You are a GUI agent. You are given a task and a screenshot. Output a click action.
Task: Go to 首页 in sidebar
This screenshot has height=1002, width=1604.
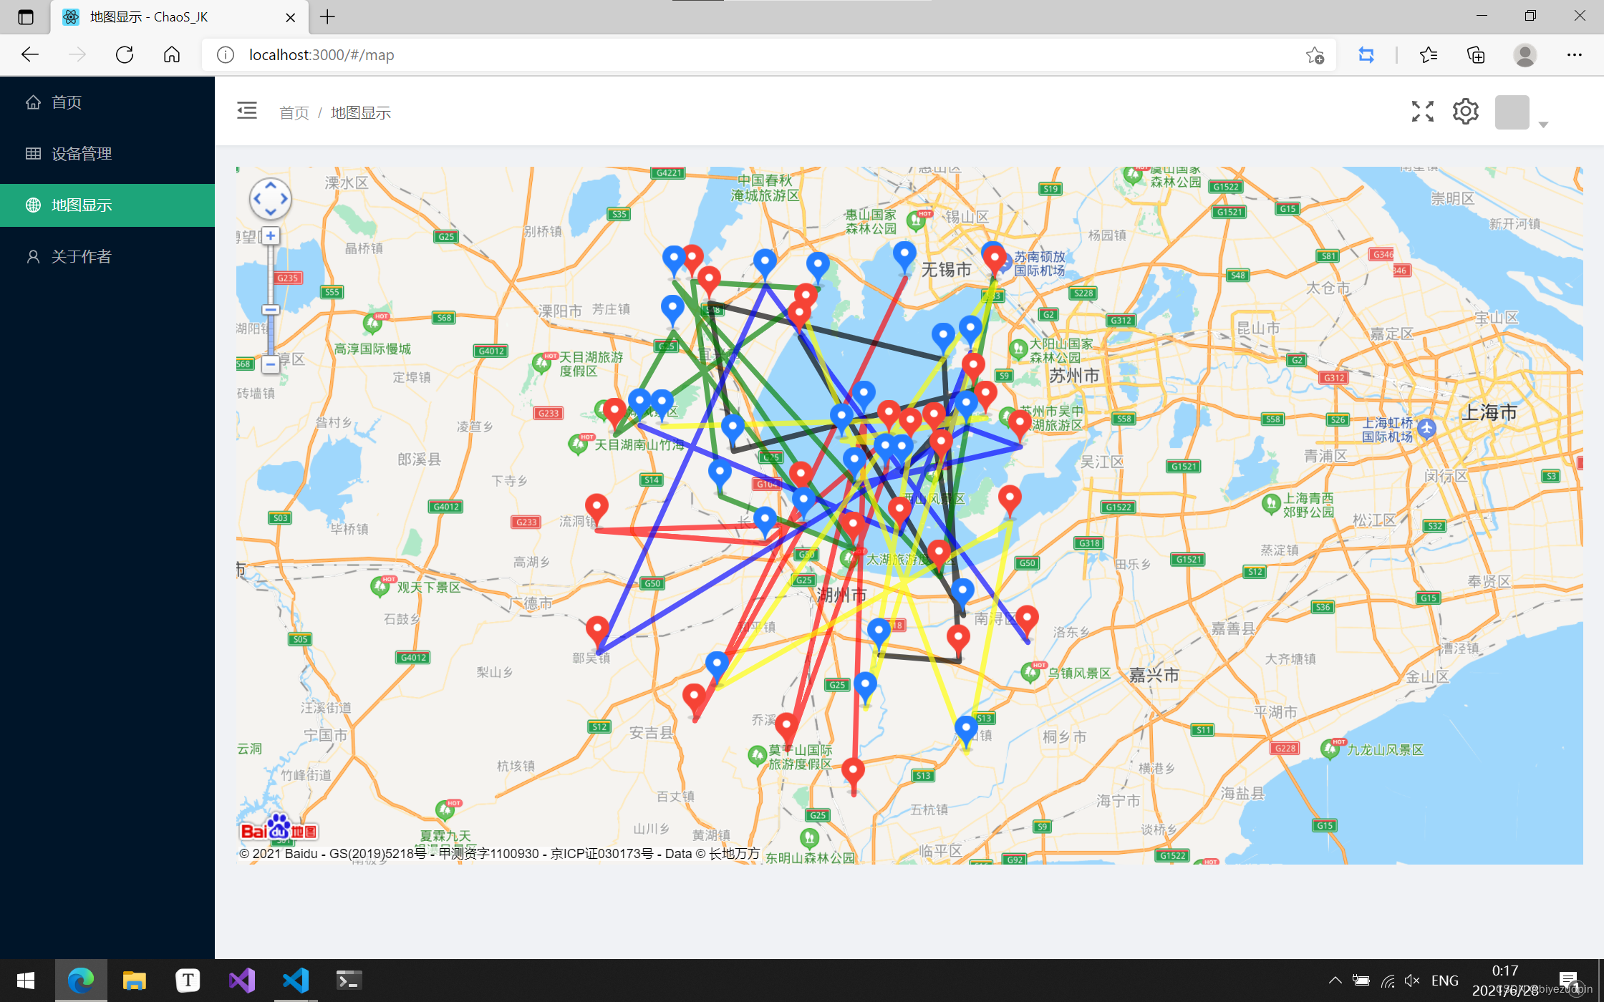pos(66,102)
